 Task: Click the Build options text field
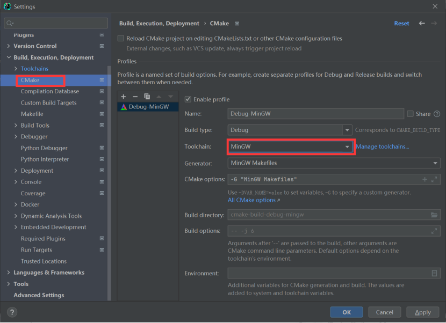coord(334,231)
